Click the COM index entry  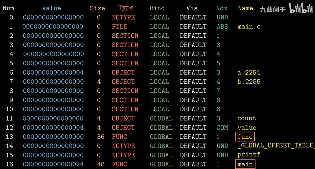[222, 128]
